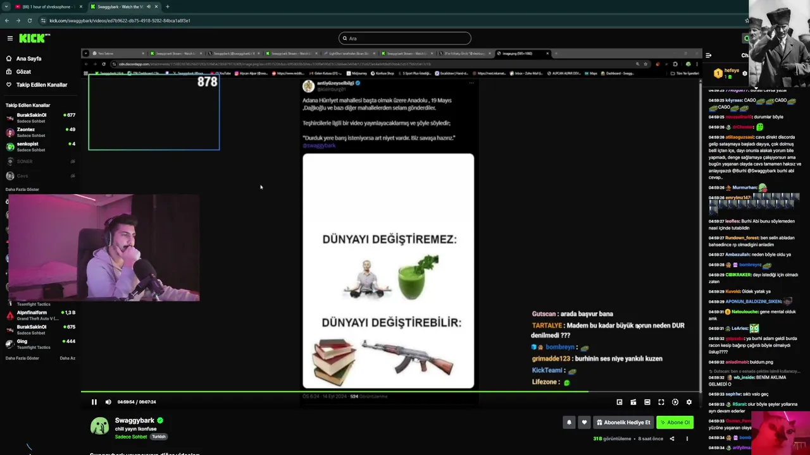The image size is (810, 455).
Task: Collapse chat panel with arrow icon
Action: [708, 56]
